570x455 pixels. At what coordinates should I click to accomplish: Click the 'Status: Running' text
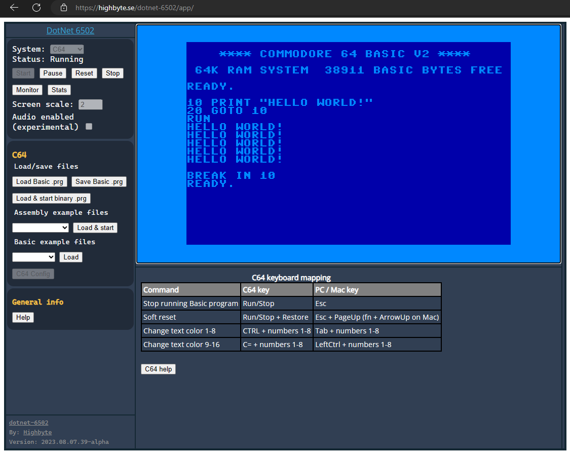pyautogui.click(x=48, y=59)
